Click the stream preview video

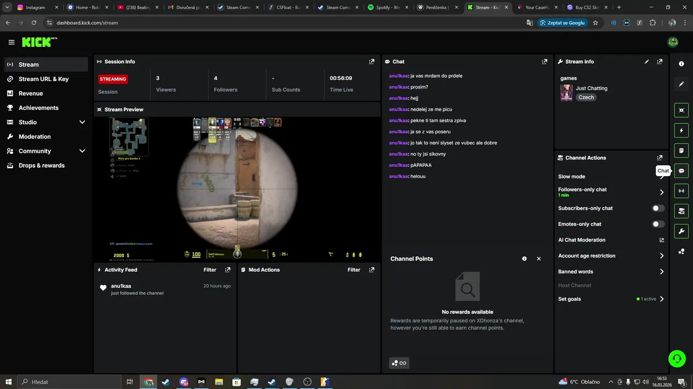[237, 189]
